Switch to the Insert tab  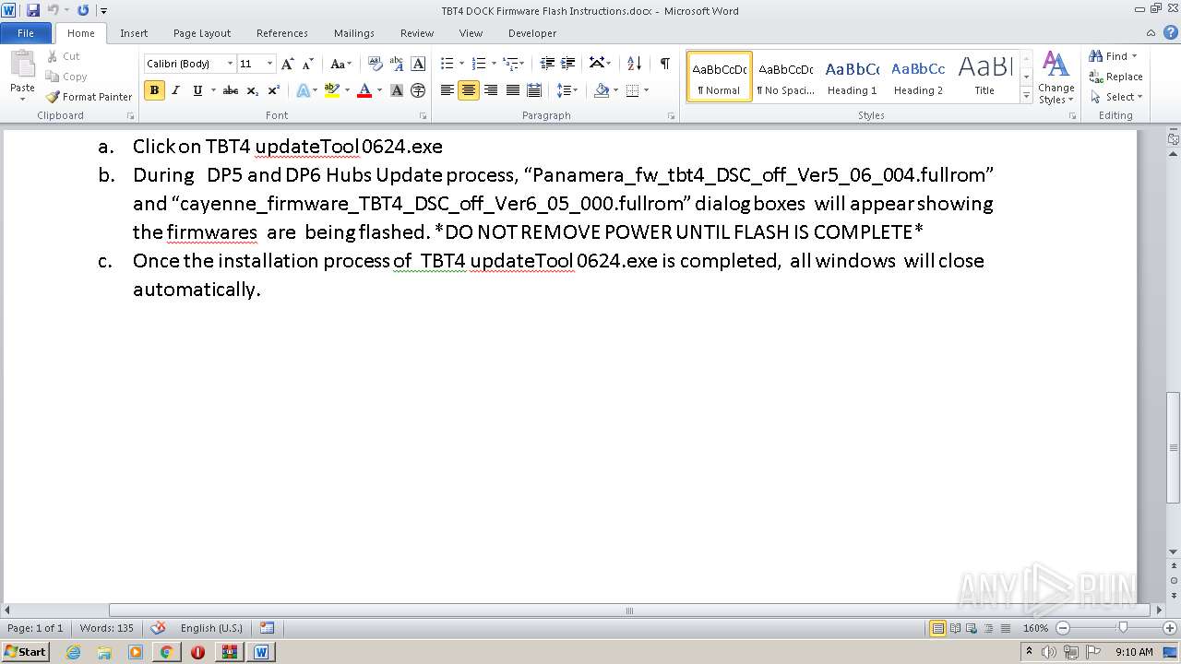pyautogui.click(x=134, y=33)
